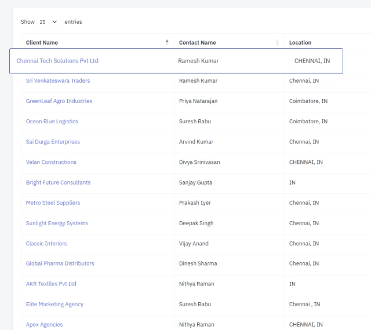Select location Chennai, IN for Metro Steel Suppliers

tap(304, 203)
